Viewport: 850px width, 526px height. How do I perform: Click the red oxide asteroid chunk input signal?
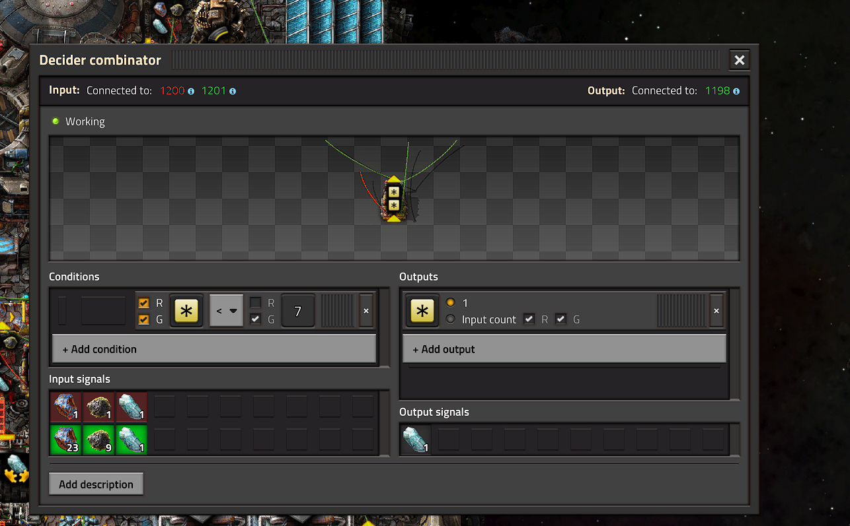point(132,407)
